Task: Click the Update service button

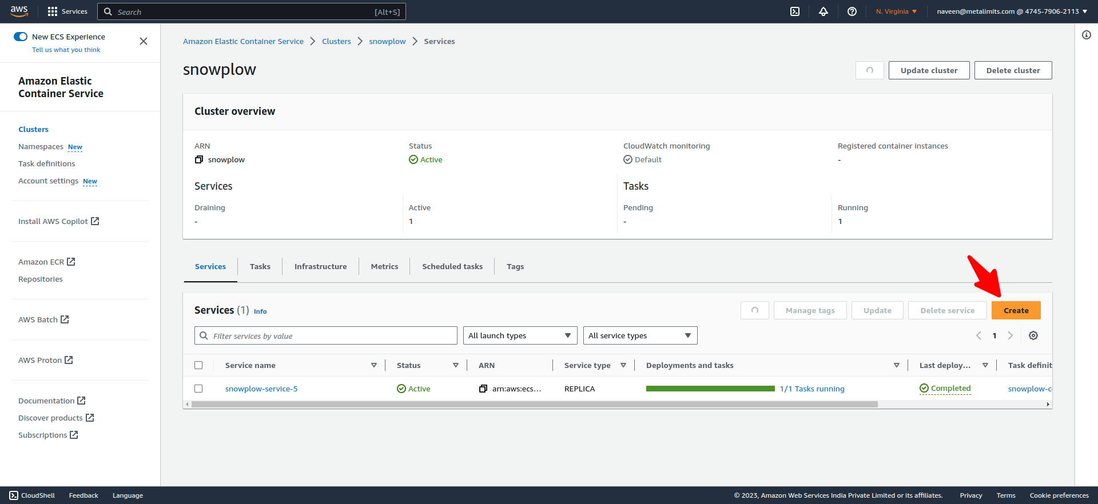Action: click(x=878, y=310)
